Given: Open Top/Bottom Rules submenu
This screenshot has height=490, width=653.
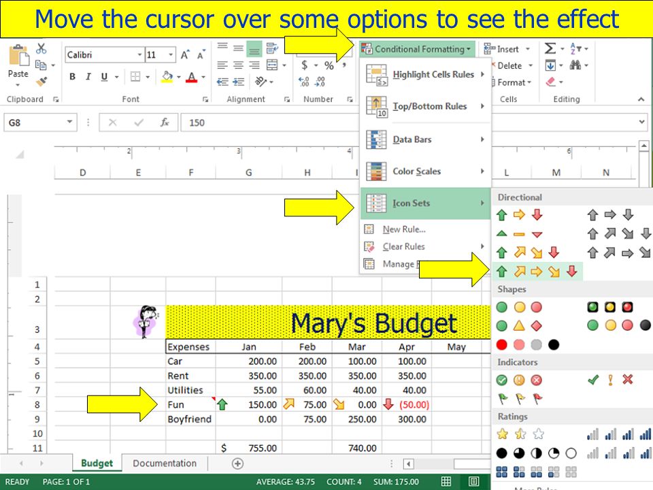Looking at the screenshot, I should coord(425,106).
